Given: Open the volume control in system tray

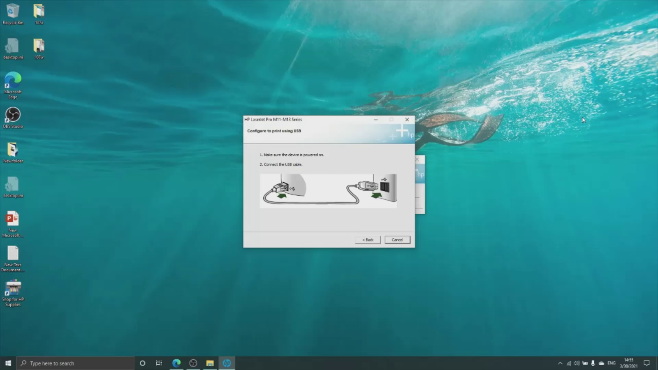Looking at the screenshot, I should click(577, 363).
